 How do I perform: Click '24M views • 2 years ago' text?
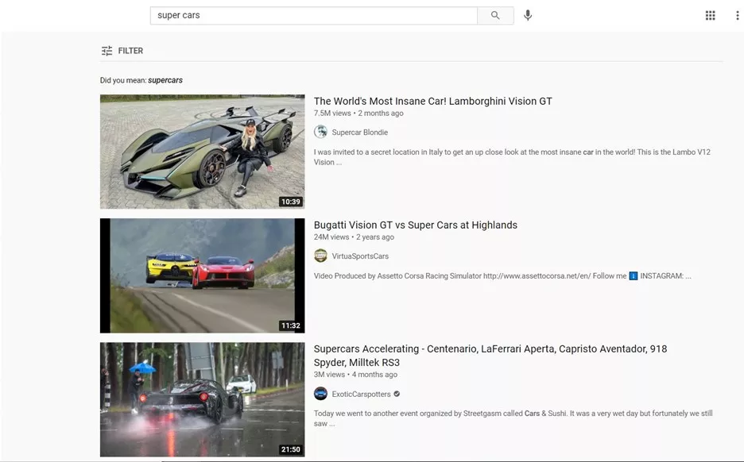354,237
